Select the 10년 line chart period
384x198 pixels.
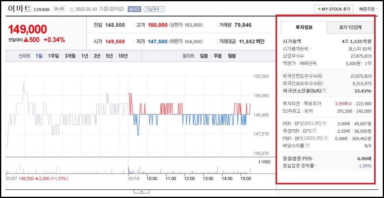click(x=123, y=56)
